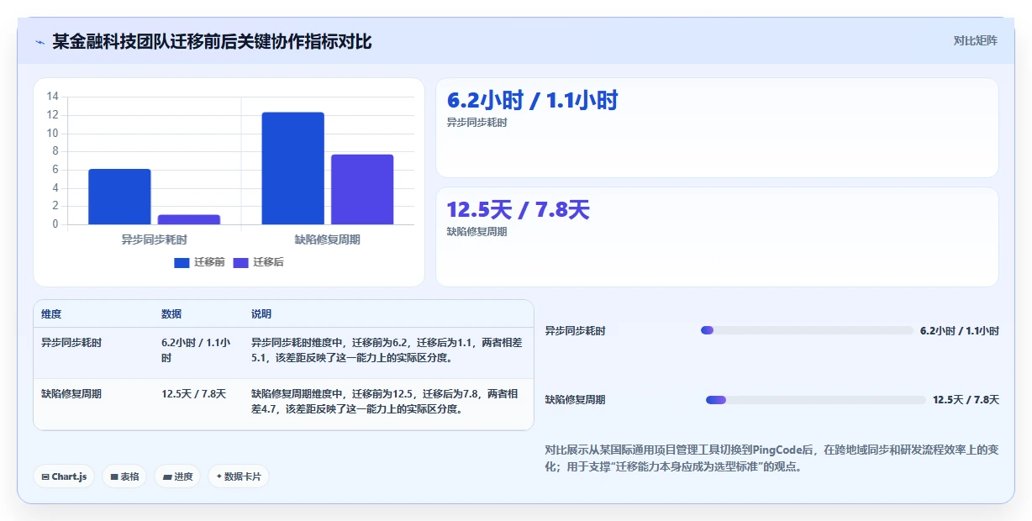Click the description mentioning PingCode
The image size is (1032, 521).
(771, 458)
